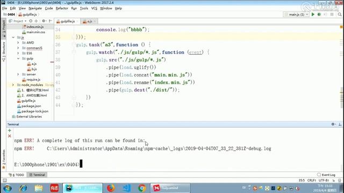Open the Windows Start menu
Viewport: 344px width, 193px height.
(x=8, y=188)
